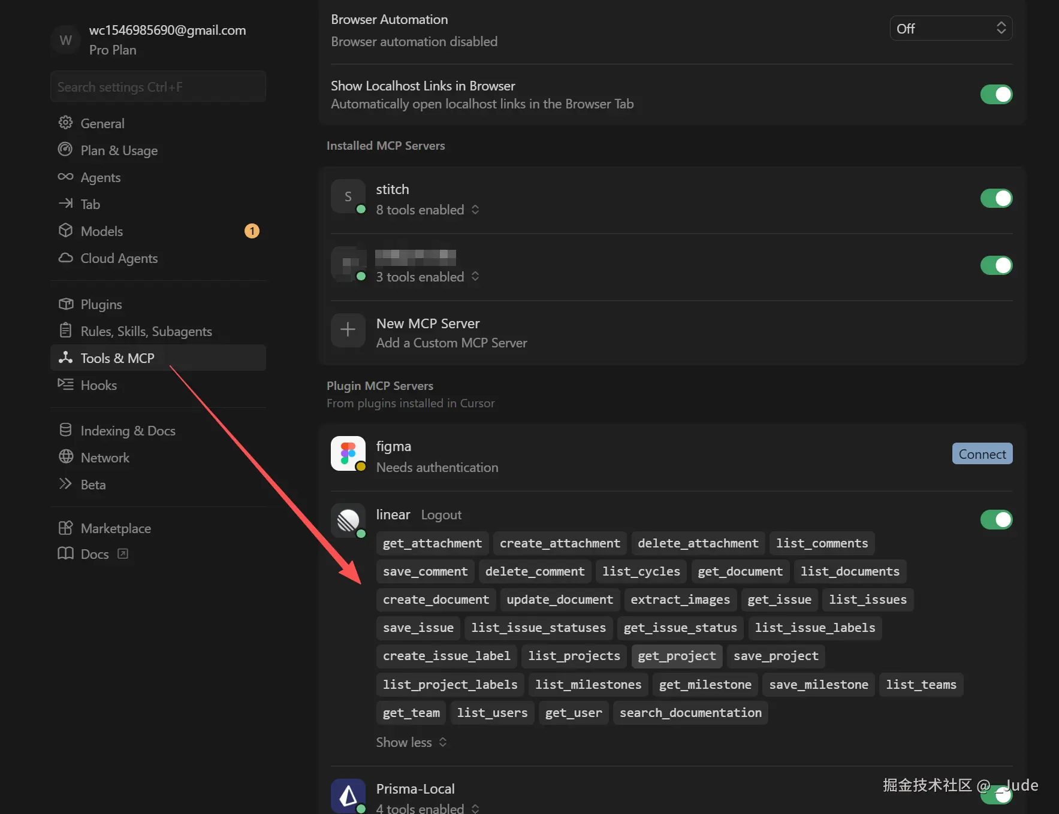Viewport: 1059px width, 814px height.
Task: Click Connect for figma
Action: (x=982, y=454)
